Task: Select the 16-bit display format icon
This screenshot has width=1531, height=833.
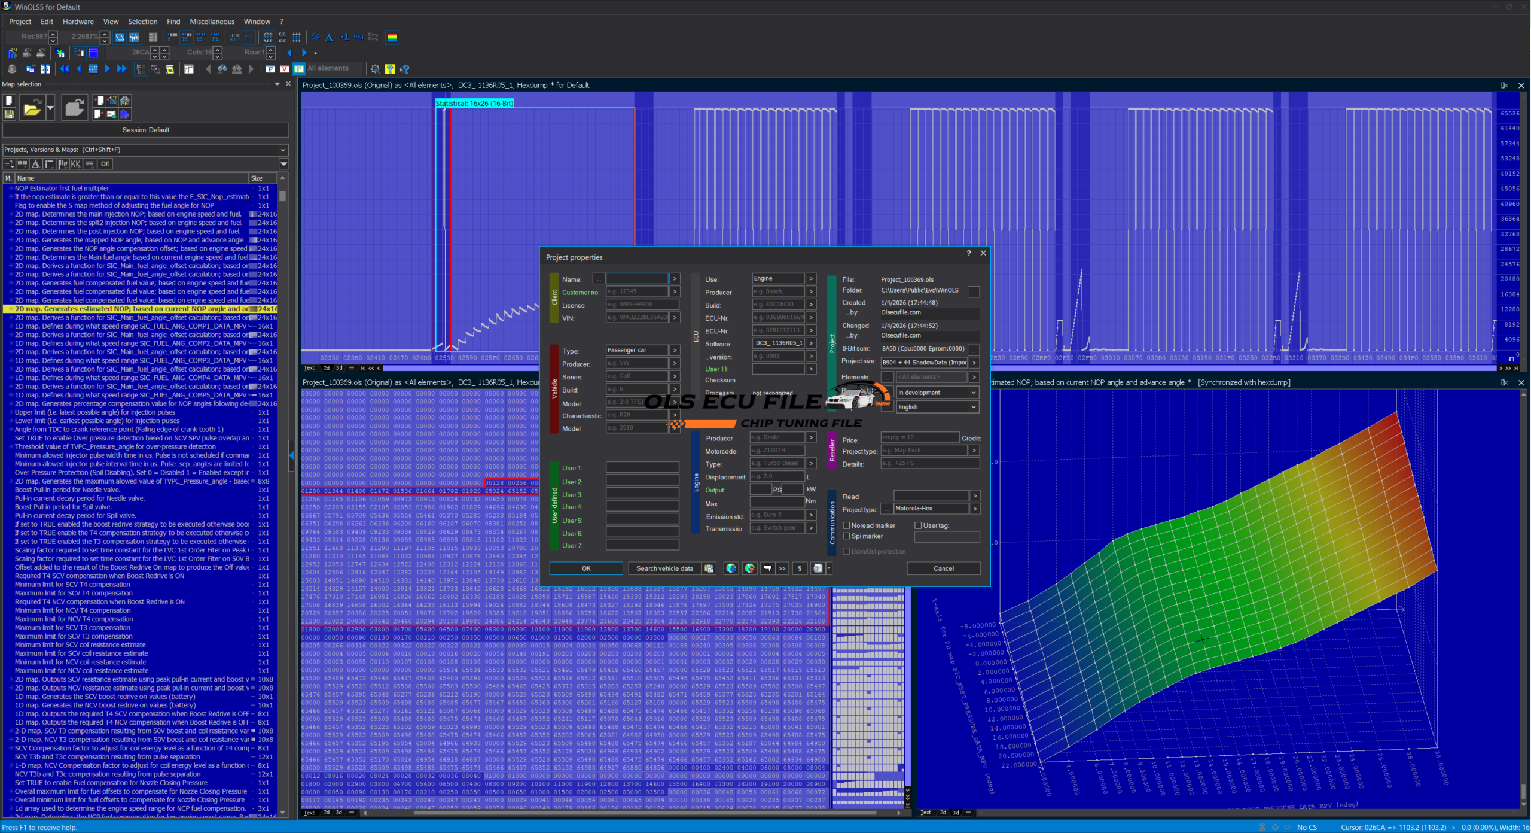Action: (187, 37)
